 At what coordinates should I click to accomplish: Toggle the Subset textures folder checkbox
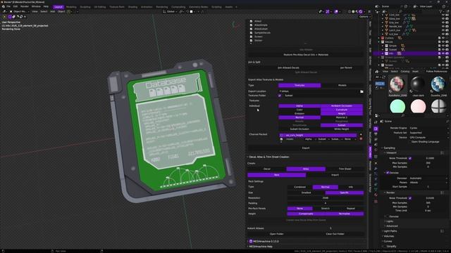(280, 96)
